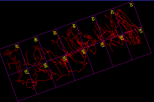Viewport: 154px width, 102px height.
Task: Click the top-right corner of the magenta grid
Action: pyautogui.click(x=132, y=1)
